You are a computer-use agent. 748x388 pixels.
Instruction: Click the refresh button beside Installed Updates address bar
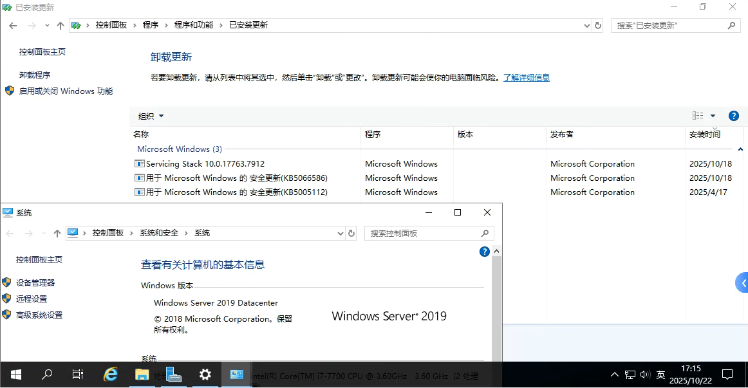tap(598, 25)
